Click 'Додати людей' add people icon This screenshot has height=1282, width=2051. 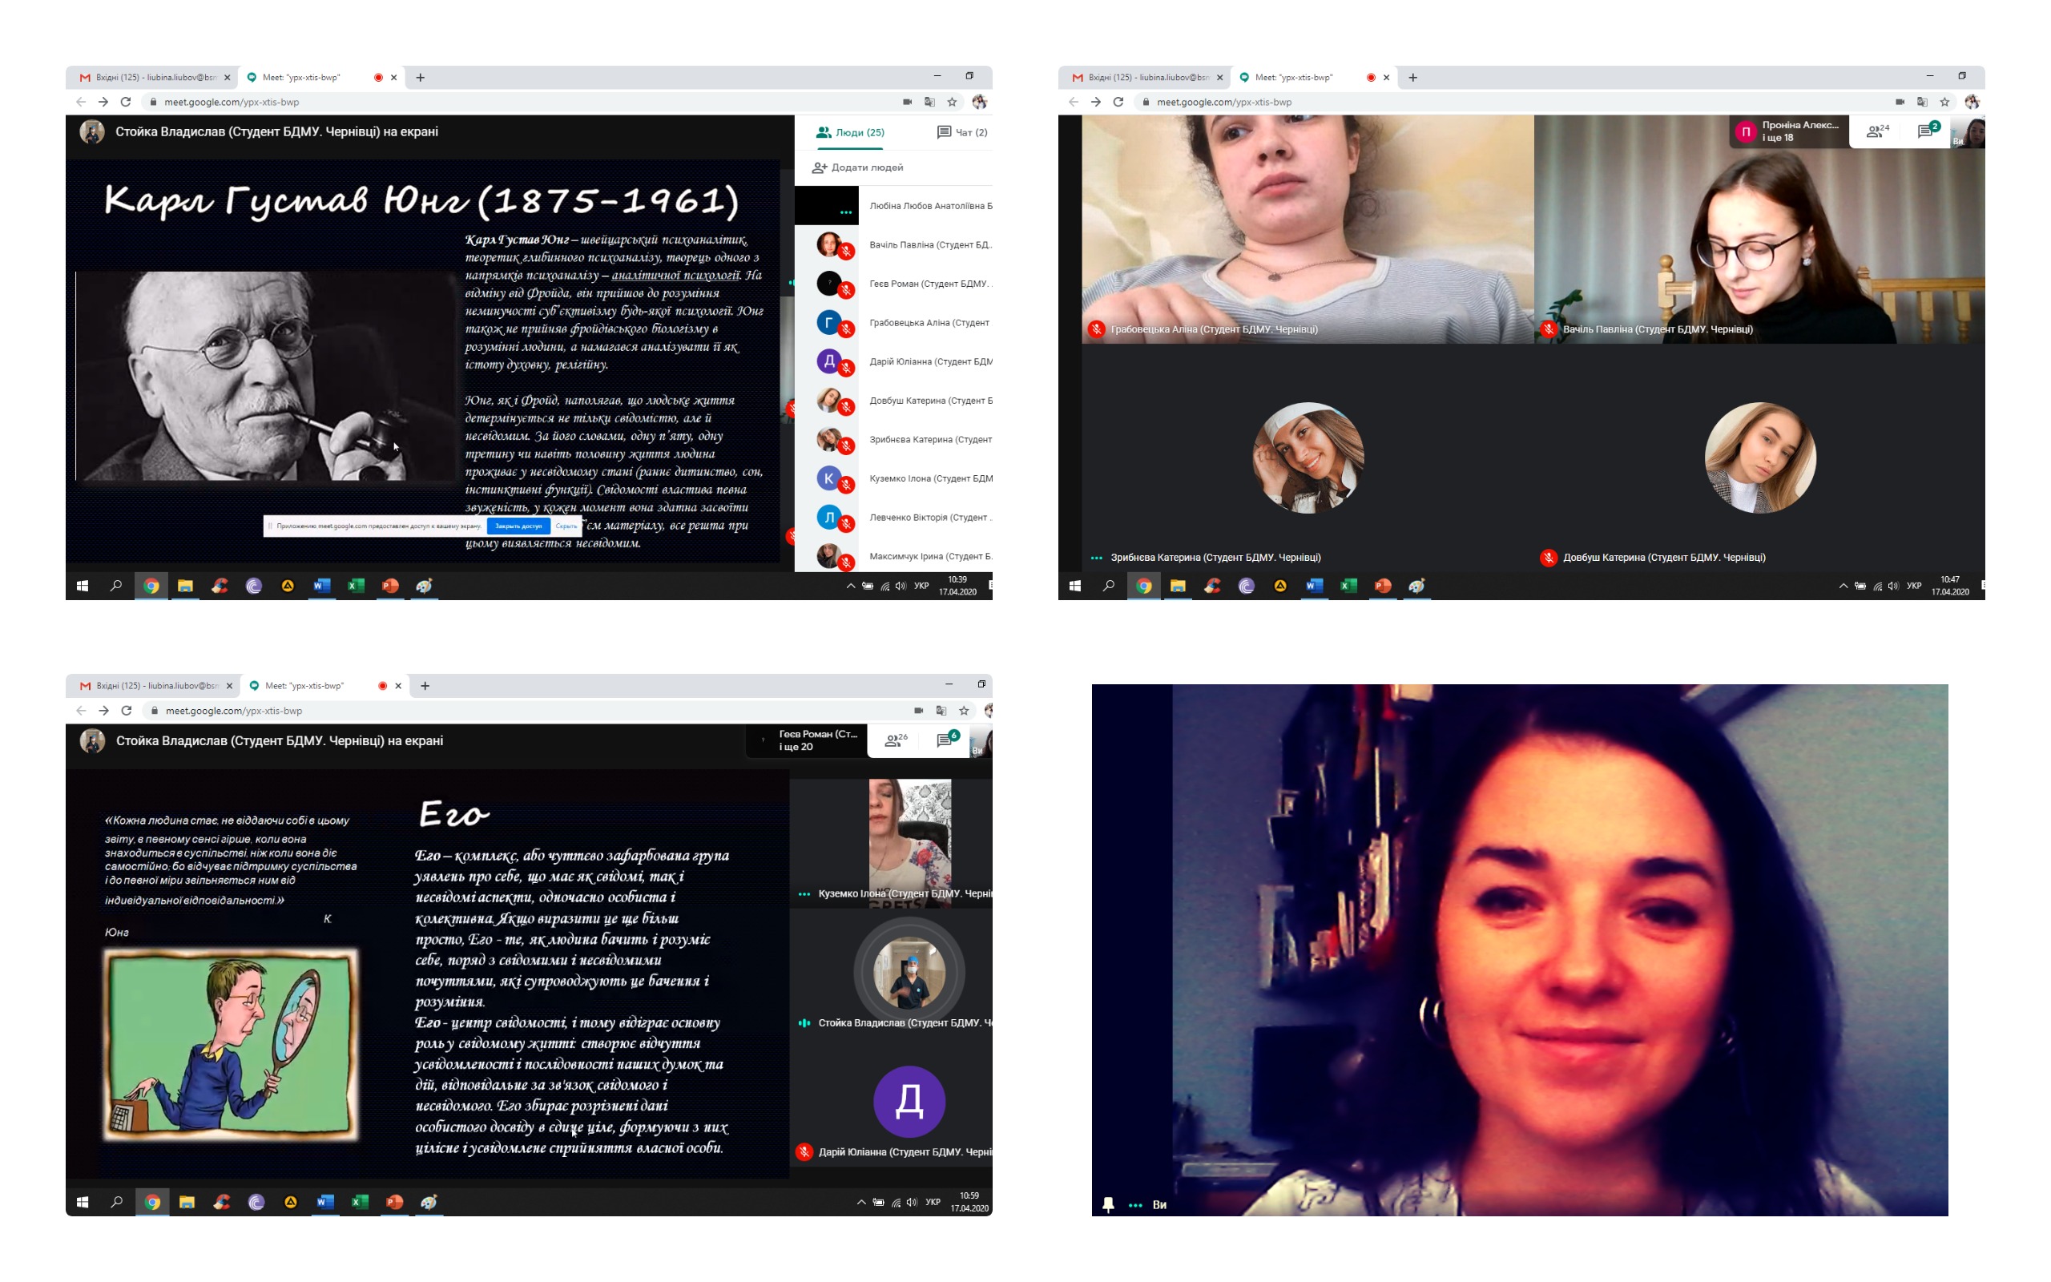[819, 167]
